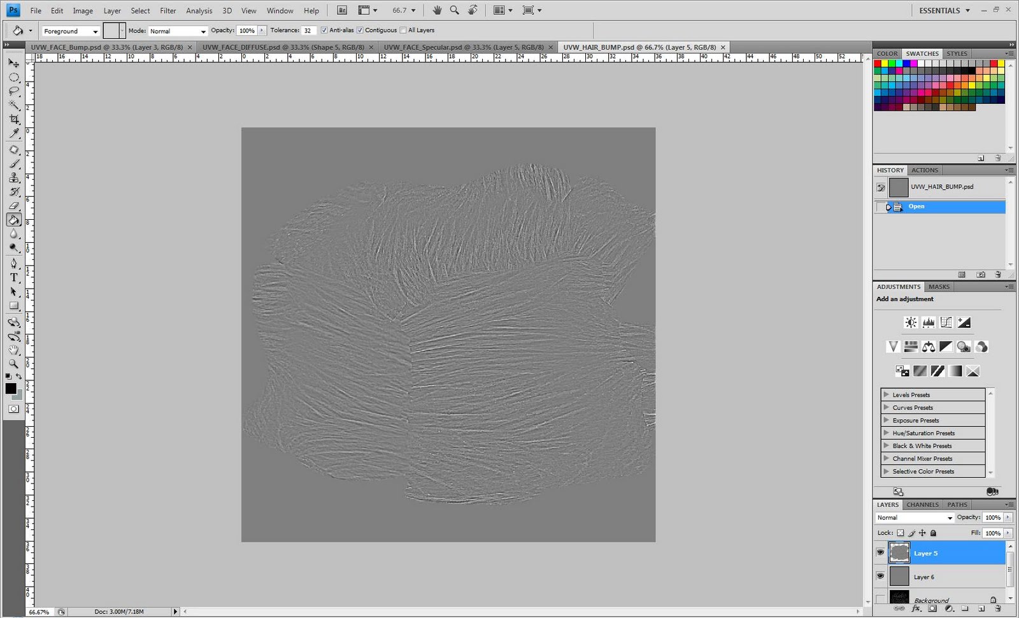
Task: Add a Brightness/Contrast adjustment
Action: [911, 322]
